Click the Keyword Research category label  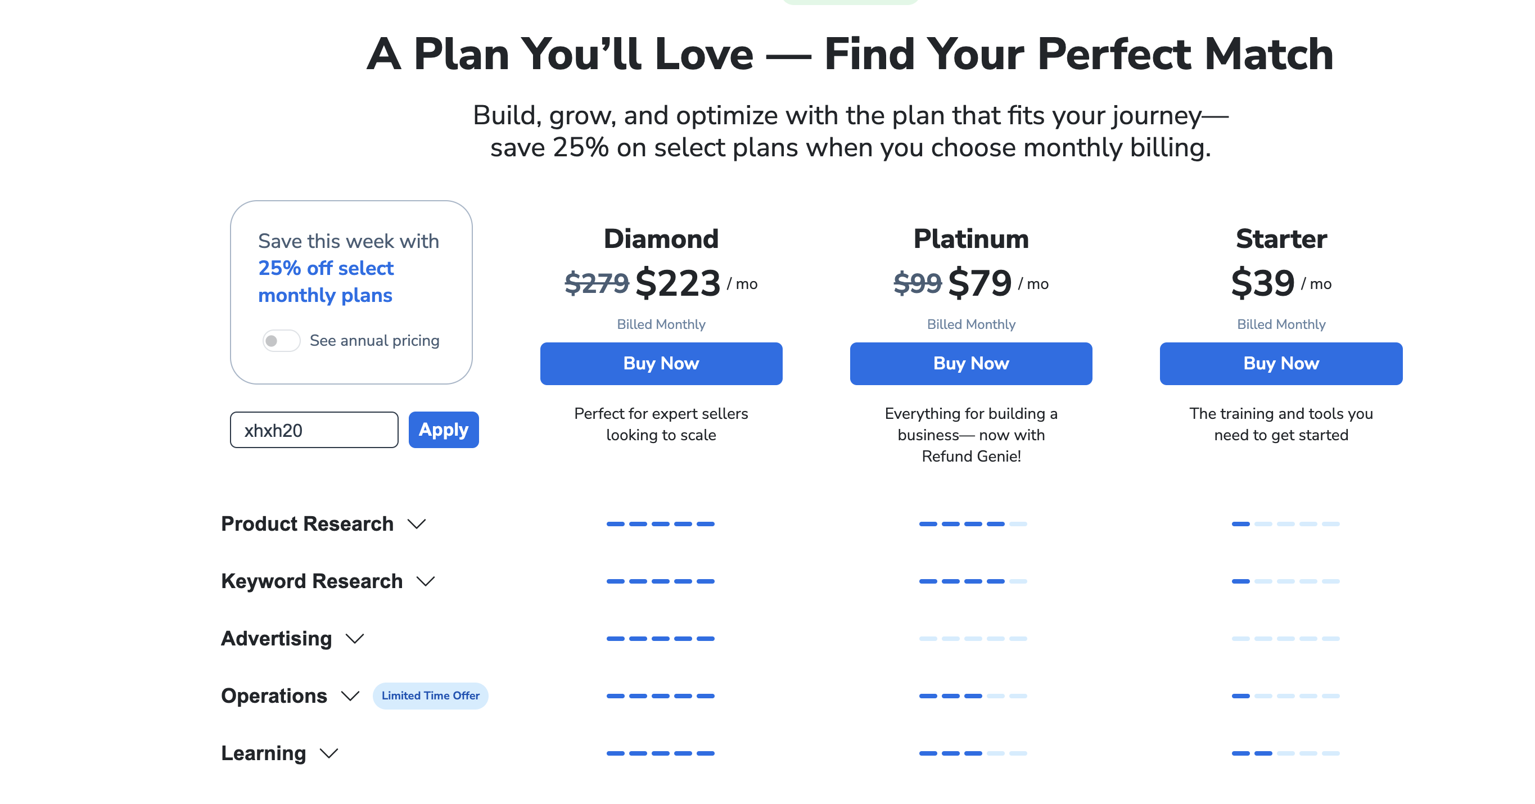(311, 581)
